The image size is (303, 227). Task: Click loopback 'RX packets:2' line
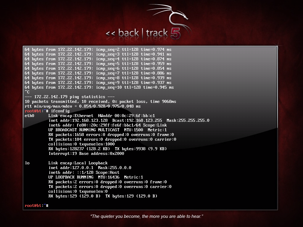tap(108, 182)
